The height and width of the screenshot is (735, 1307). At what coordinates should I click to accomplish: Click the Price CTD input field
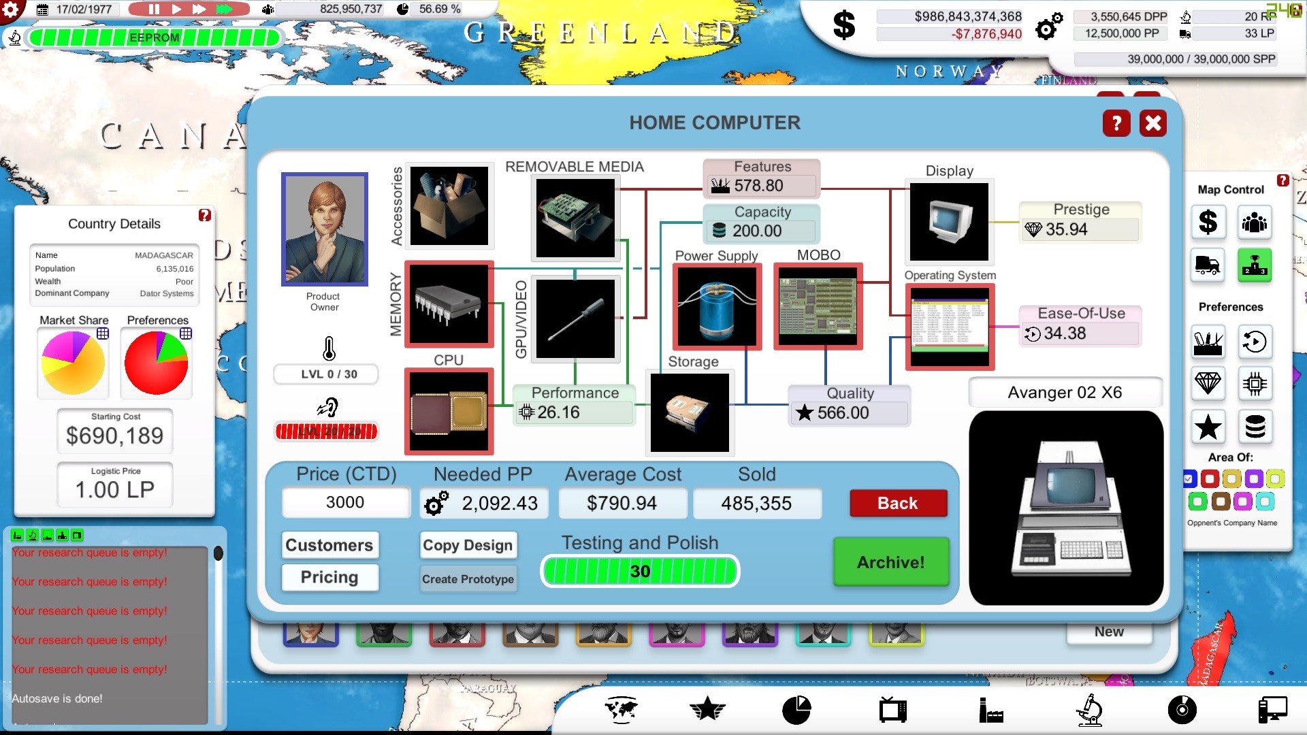346,502
